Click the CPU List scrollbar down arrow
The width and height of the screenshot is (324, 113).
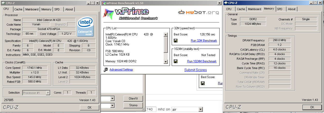(x=165, y=62)
